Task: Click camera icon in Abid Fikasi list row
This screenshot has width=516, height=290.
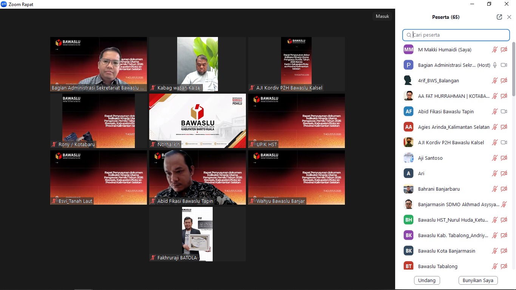Action: point(504,111)
